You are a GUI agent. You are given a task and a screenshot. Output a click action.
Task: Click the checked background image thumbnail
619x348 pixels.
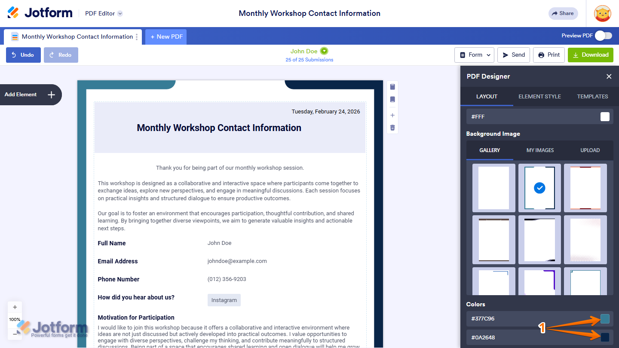[x=539, y=188]
